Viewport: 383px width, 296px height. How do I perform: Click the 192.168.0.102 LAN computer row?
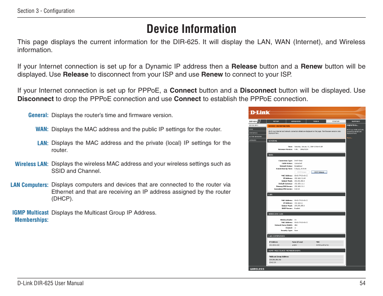pyautogui.click(x=306, y=245)
